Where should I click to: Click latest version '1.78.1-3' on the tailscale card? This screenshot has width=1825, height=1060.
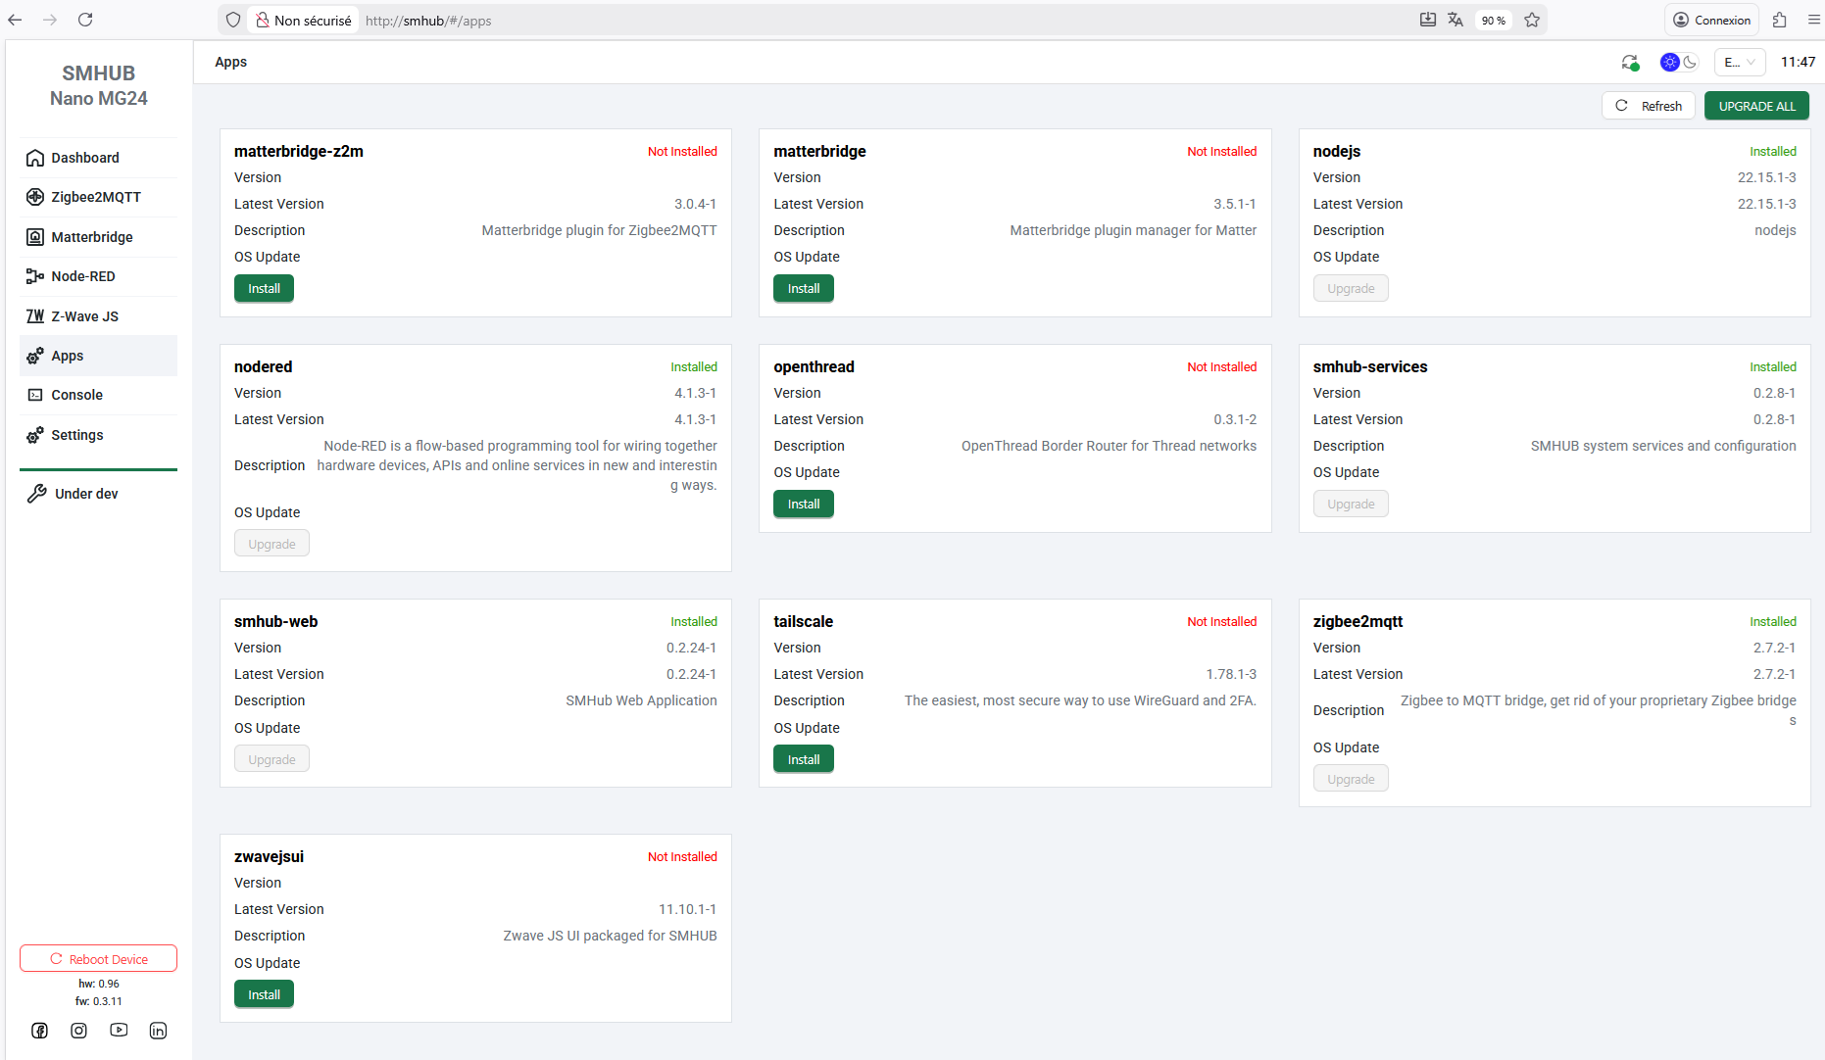click(x=1231, y=674)
